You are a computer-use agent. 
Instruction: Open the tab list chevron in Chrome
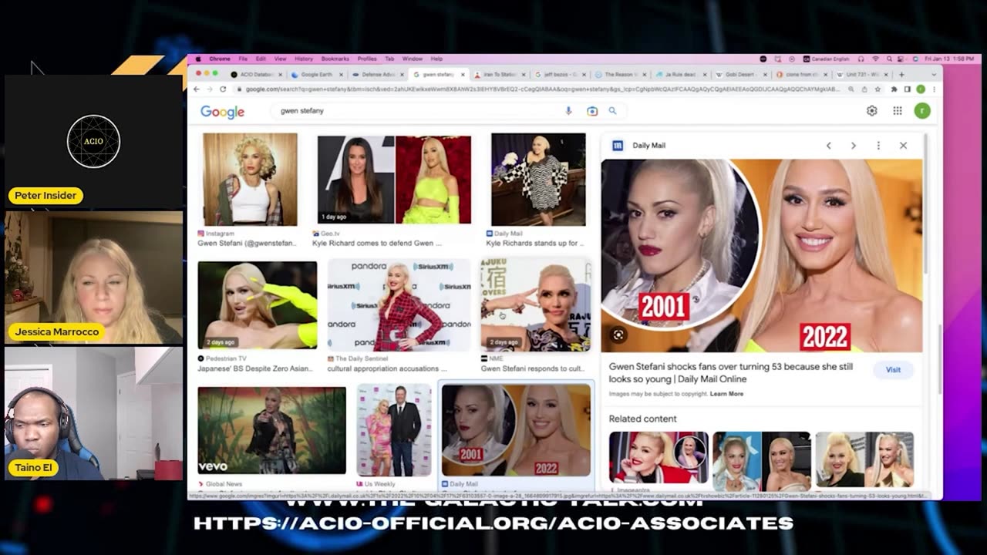tap(932, 75)
